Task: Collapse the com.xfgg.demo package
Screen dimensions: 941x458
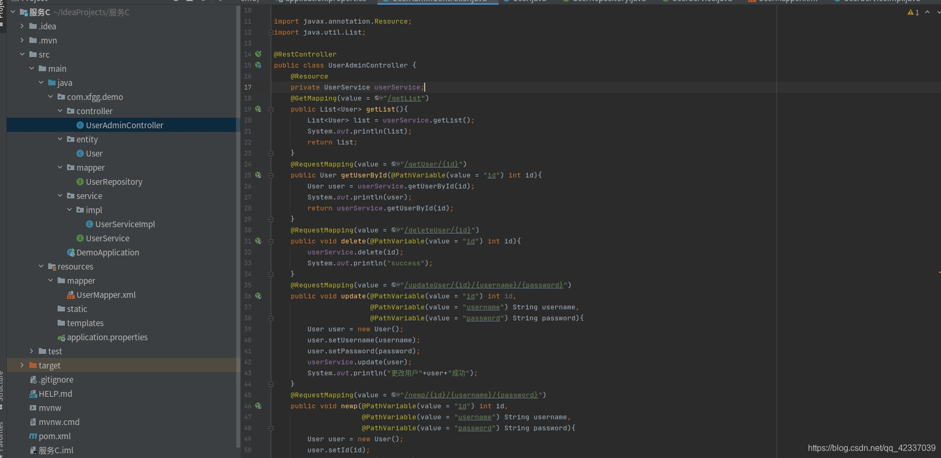Action: [x=50, y=96]
